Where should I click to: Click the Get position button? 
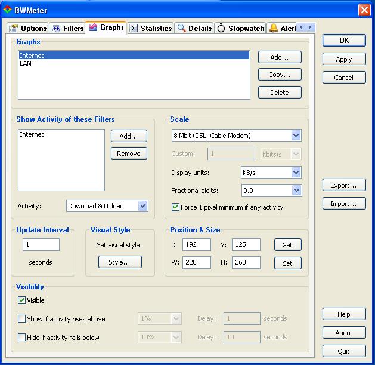288,245
